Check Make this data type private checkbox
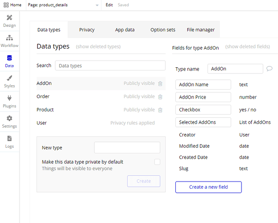278x223 pixels. point(157,162)
